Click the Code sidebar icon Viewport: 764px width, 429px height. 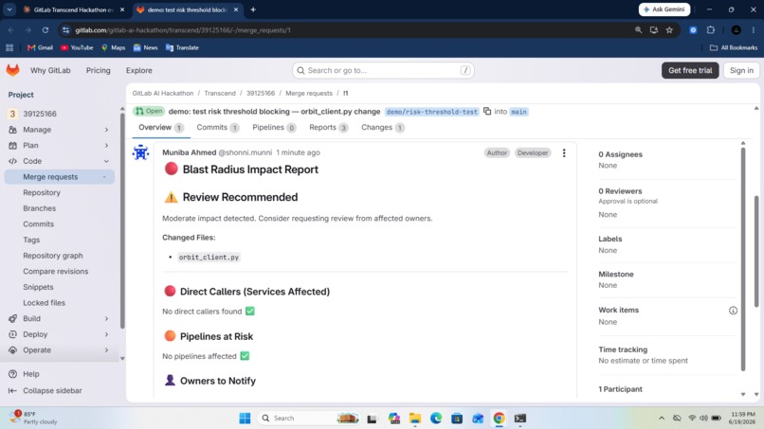pos(12,161)
